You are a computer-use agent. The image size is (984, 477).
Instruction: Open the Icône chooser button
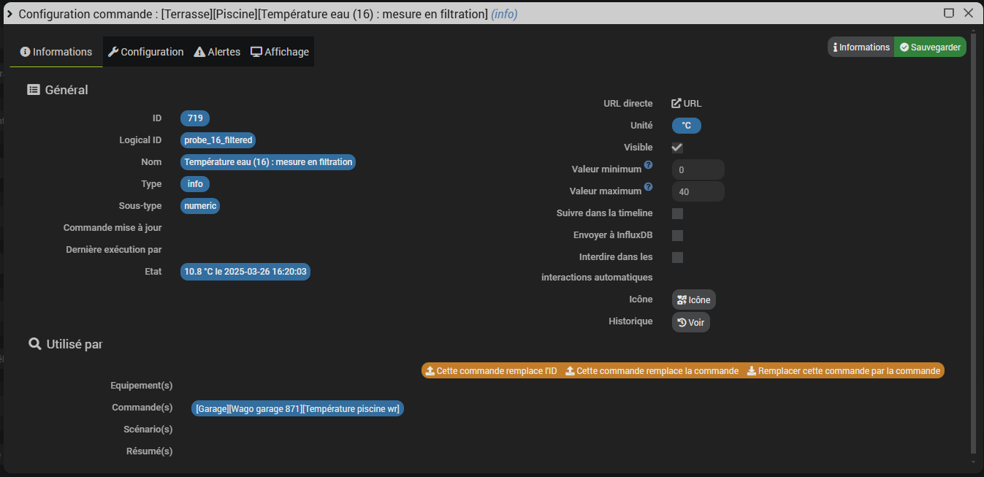(693, 299)
